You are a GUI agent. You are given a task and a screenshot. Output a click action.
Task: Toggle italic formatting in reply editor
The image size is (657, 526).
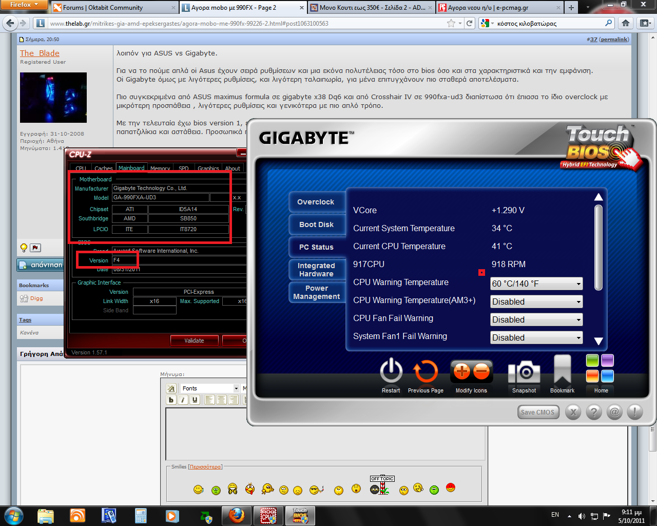183,400
